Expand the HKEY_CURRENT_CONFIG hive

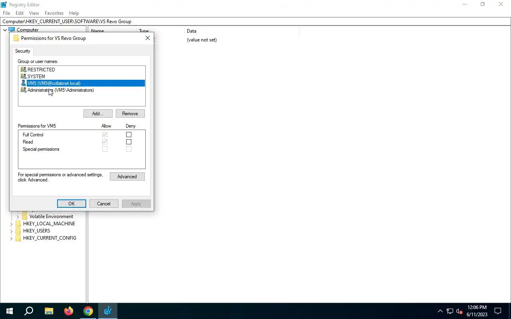pos(11,238)
